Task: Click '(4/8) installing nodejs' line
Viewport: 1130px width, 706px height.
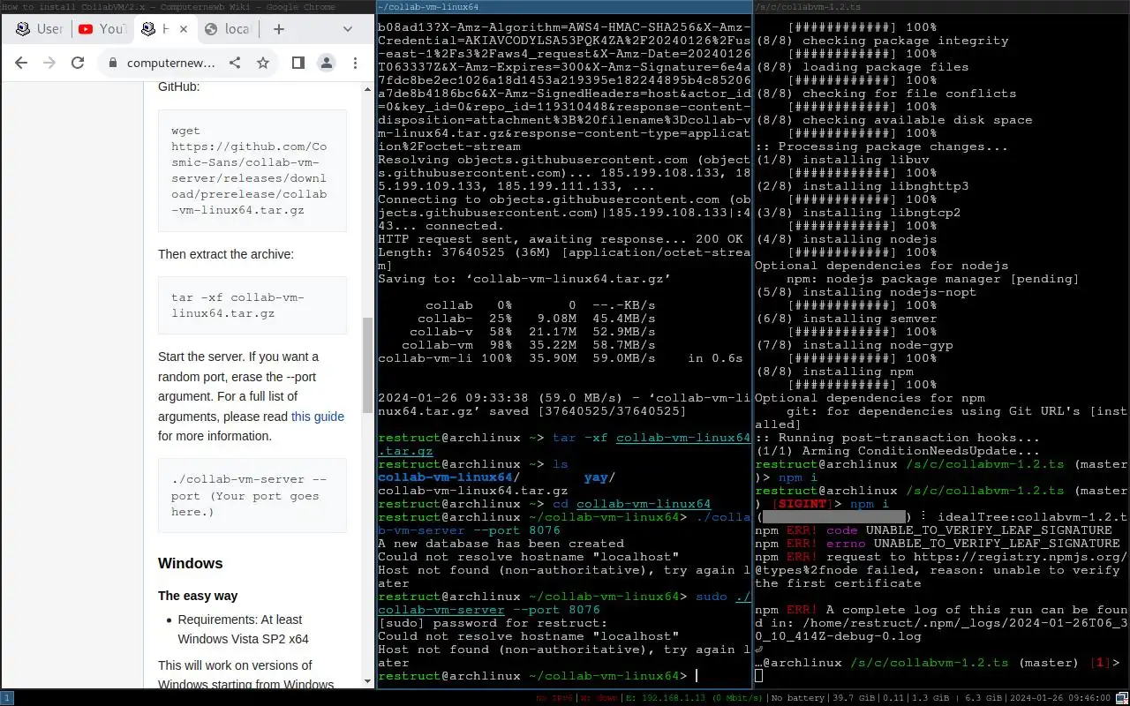Action: point(846,239)
